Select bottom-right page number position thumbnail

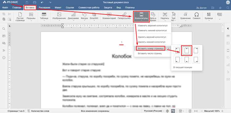coord(196,60)
